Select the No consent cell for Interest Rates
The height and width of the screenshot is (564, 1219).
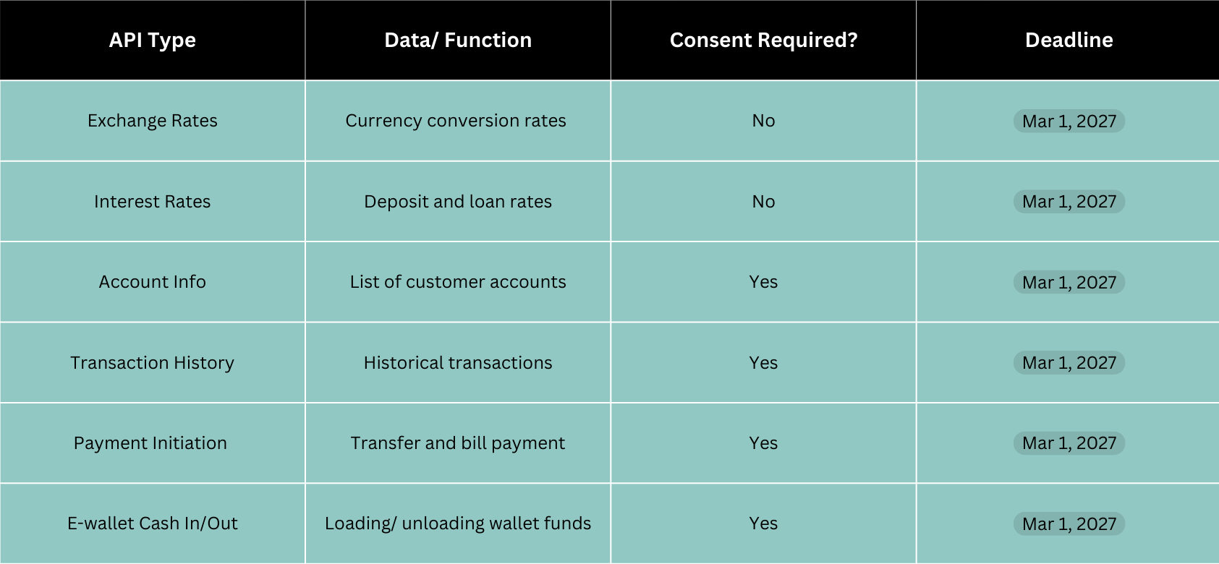(763, 202)
